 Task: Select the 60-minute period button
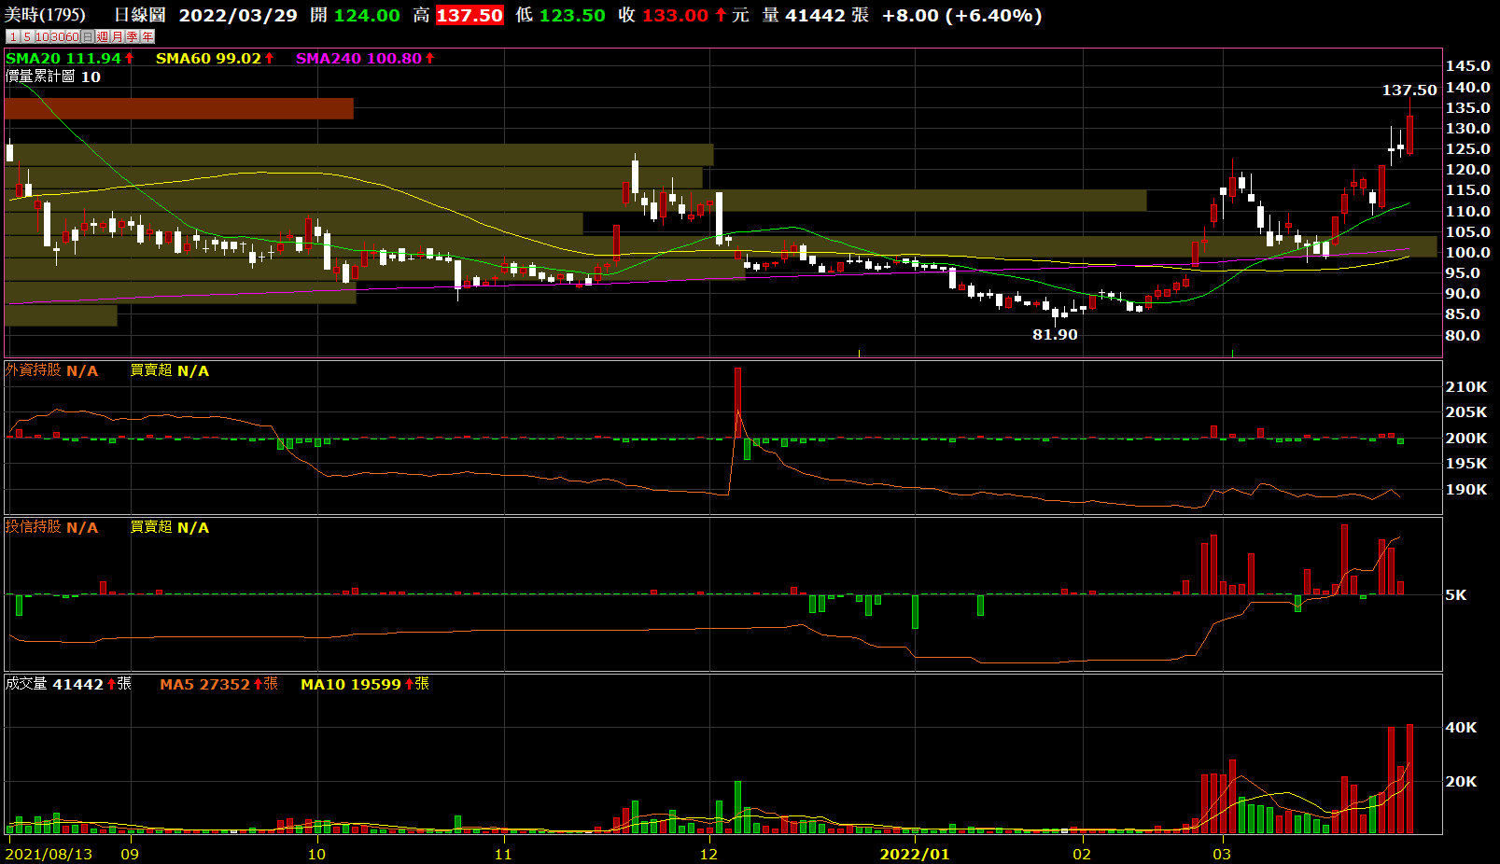[73, 36]
